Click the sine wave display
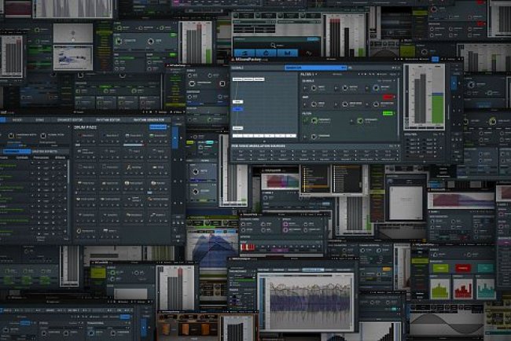 point(447,324)
